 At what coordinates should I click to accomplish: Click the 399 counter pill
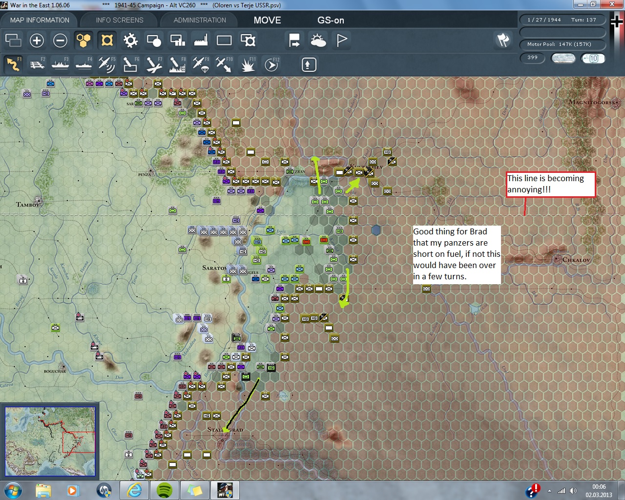click(532, 58)
